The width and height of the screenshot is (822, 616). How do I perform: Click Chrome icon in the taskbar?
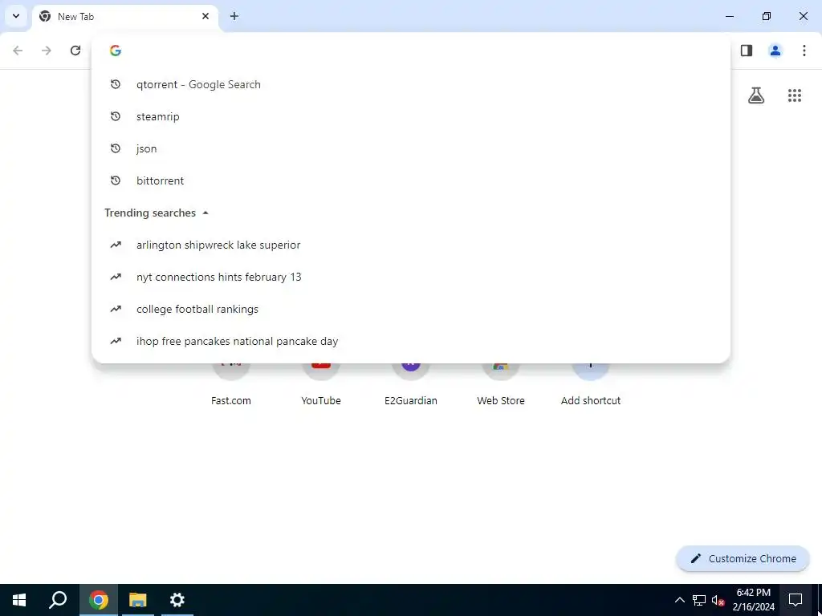tap(98, 600)
